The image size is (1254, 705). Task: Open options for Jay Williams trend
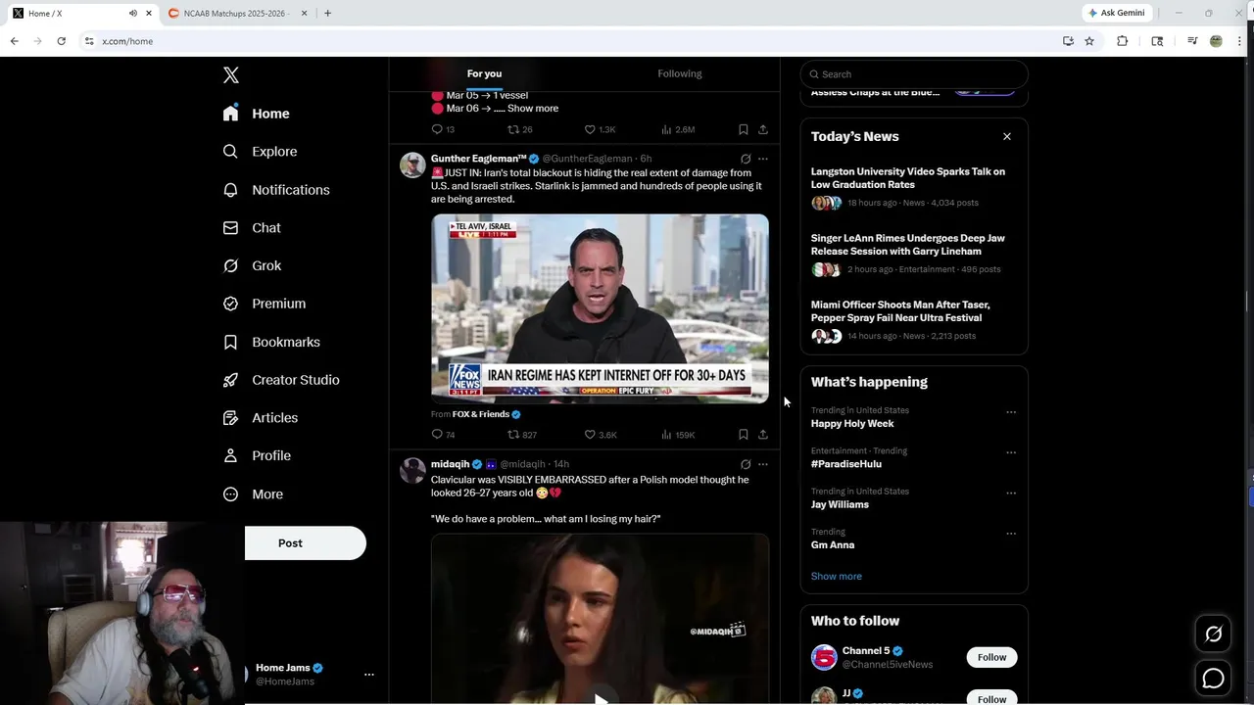[x=1011, y=493]
